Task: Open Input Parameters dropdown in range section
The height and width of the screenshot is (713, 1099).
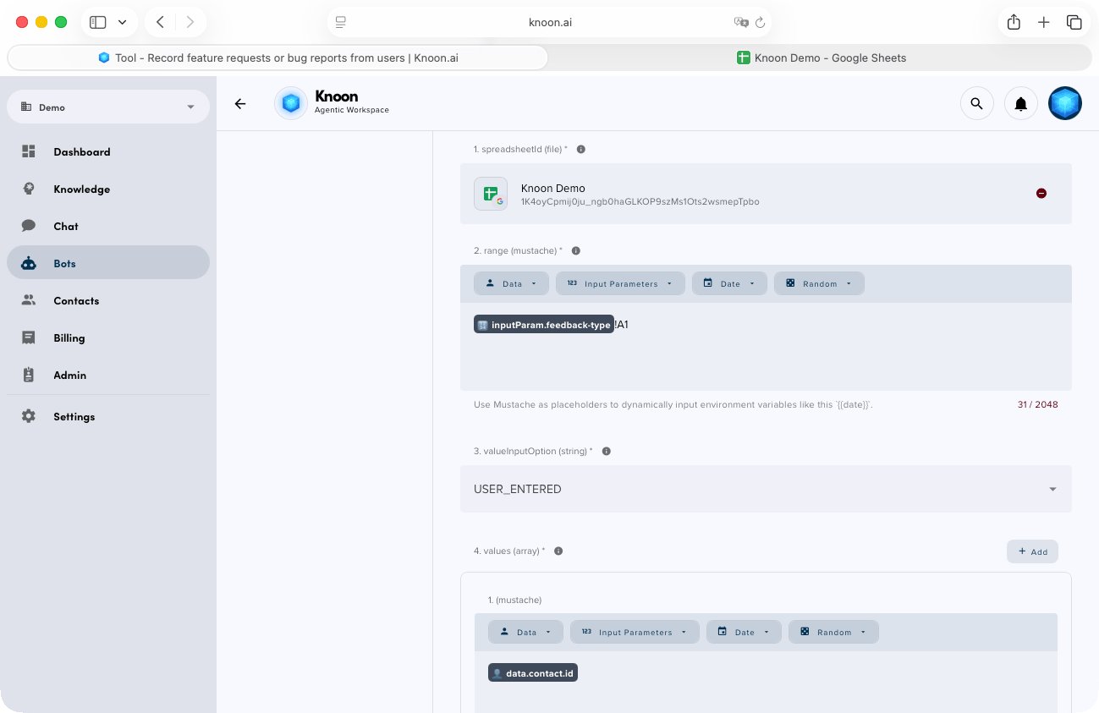Action: (x=619, y=284)
